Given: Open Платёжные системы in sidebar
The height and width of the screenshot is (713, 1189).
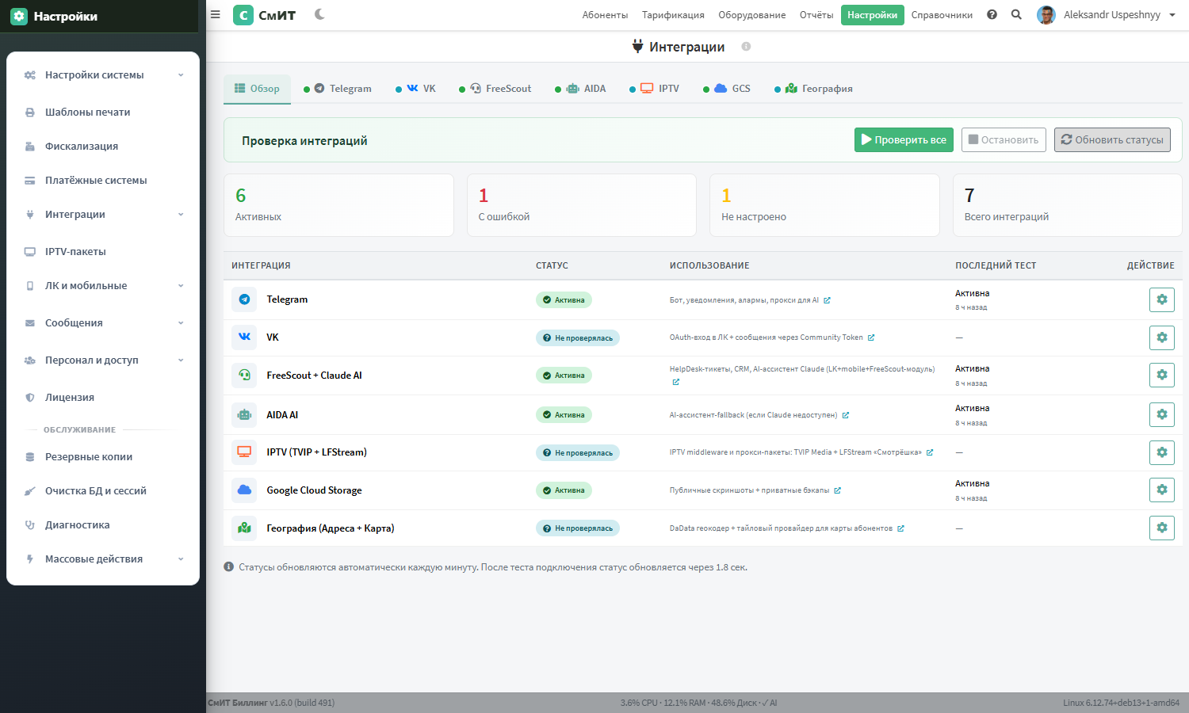Looking at the screenshot, I should (x=103, y=181).
